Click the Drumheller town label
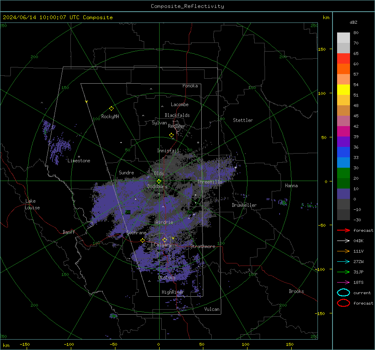 click(244, 205)
